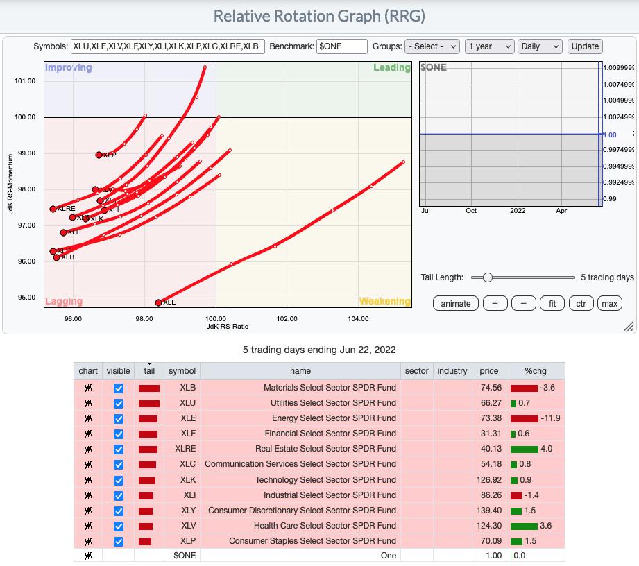Open chart icon for XLE row

tap(88, 418)
